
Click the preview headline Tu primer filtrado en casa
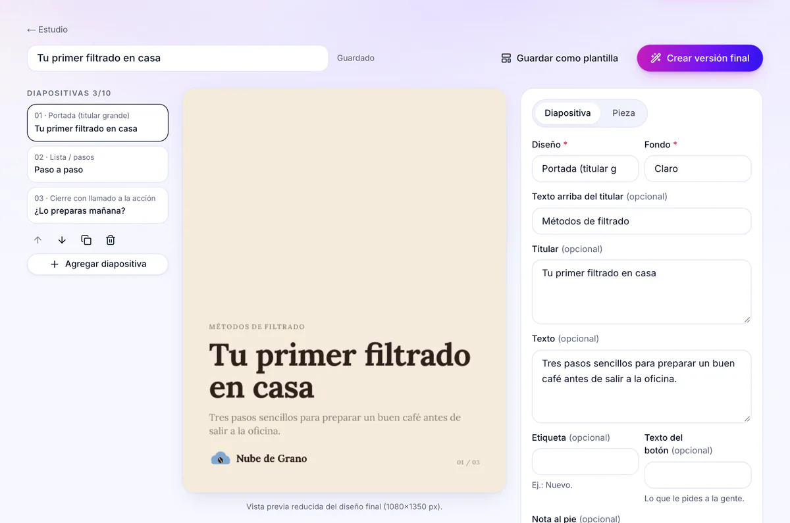coord(340,371)
